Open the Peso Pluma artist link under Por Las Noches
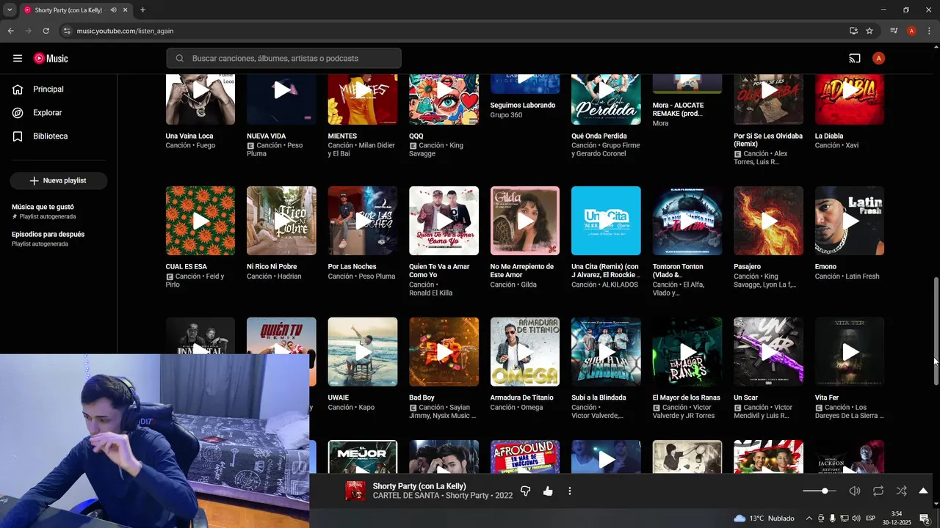The height and width of the screenshot is (528, 940). 376,276
